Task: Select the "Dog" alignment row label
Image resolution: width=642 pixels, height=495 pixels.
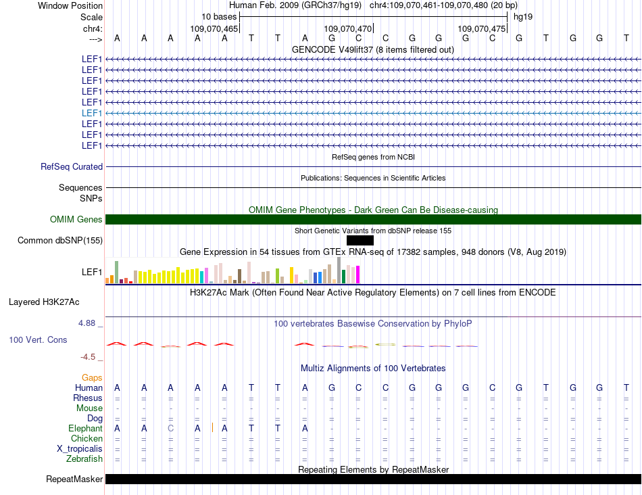Action: tap(95, 419)
